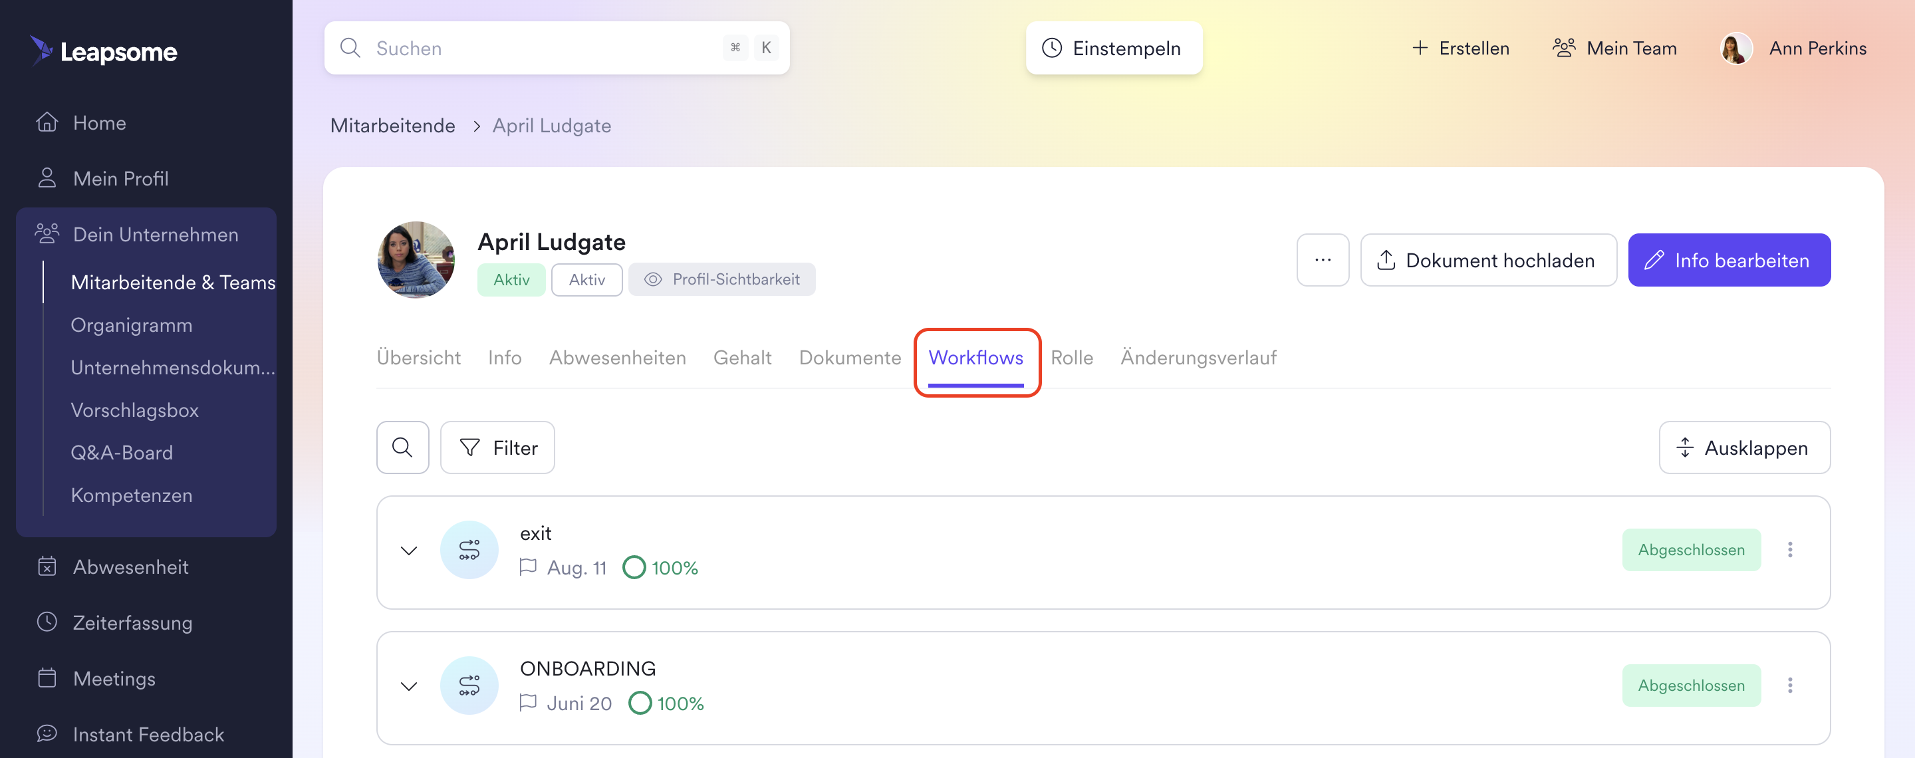Click the Dokument hochladen upload icon
1915x758 pixels.
click(1386, 260)
